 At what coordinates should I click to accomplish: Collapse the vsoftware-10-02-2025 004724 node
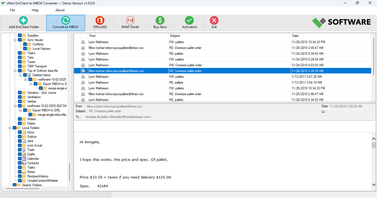15,106
